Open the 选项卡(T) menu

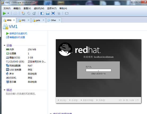pos(52,9)
